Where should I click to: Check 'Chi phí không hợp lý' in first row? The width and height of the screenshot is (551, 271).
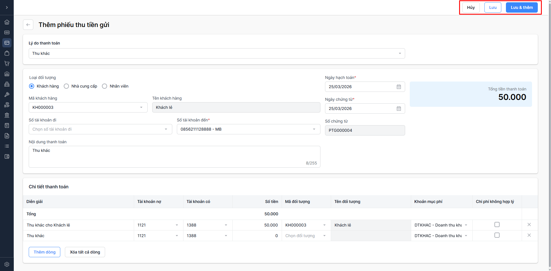click(x=497, y=225)
